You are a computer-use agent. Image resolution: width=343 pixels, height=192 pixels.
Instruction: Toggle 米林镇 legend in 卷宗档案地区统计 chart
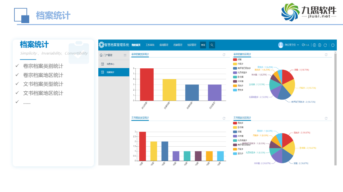click(239, 81)
